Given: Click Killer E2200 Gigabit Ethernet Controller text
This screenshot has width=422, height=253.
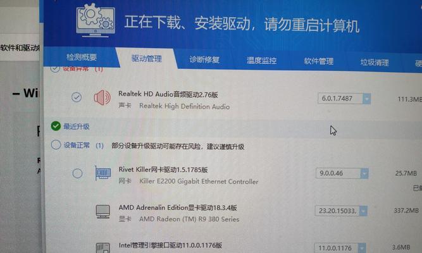Looking at the screenshot, I should point(199,182).
